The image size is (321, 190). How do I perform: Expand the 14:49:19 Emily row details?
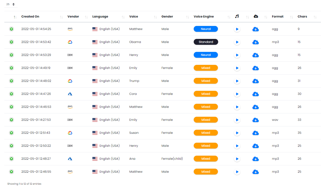[x=11, y=68]
